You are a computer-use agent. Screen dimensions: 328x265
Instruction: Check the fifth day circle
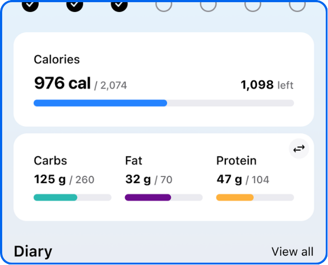(x=208, y=4)
